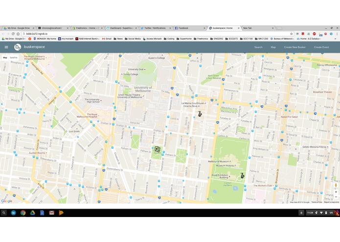This screenshot has width=340, height=242.
Task: Open Google Docs from the shelf
Action: pyautogui.click(x=42, y=213)
